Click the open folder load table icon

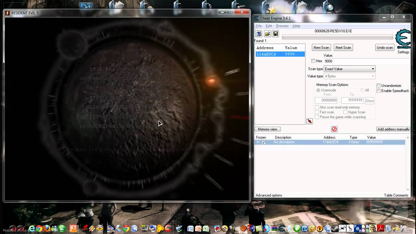267,33
